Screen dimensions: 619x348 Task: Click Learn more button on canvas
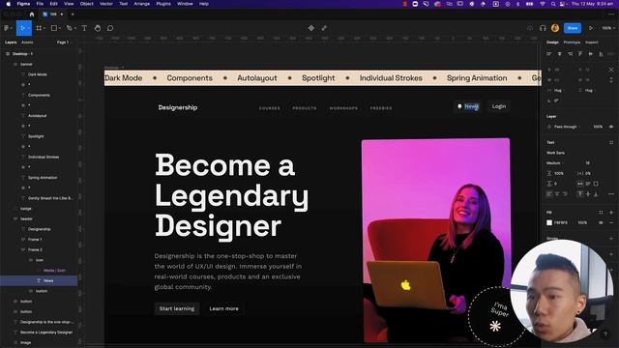(223, 308)
